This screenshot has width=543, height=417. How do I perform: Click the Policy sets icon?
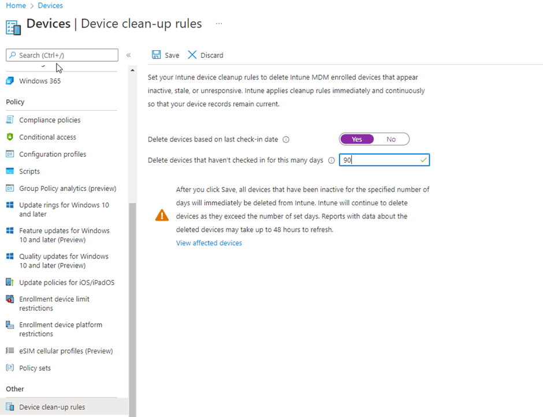click(9, 368)
